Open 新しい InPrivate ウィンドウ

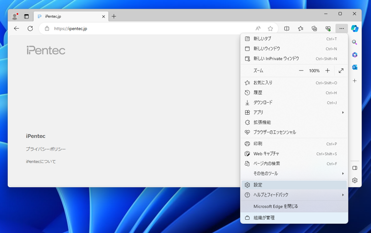click(x=294, y=58)
